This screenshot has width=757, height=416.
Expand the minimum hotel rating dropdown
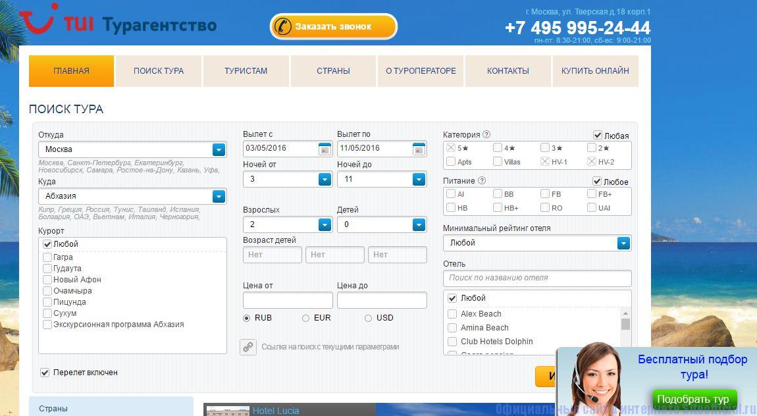pos(623,243)
